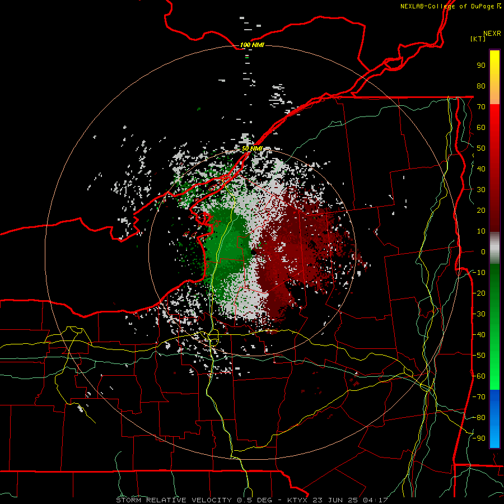Click the 20 value on velocity scale
The height and width of the screenshot is (504, 504).
coord(481,210)
